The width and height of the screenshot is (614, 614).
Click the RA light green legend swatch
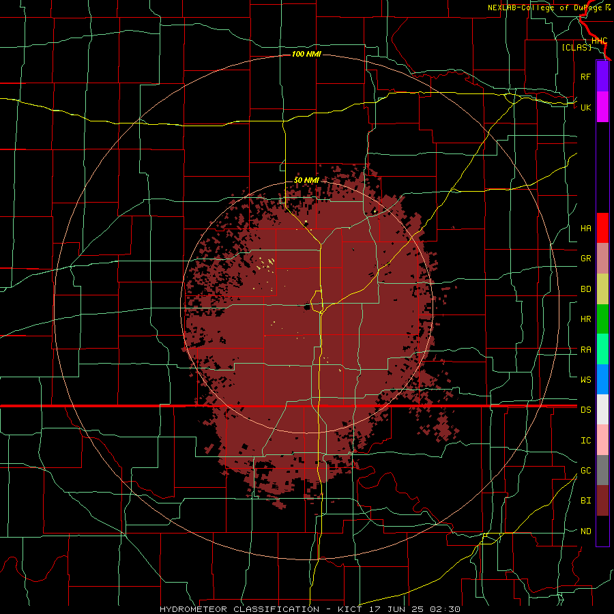(602, 349)
